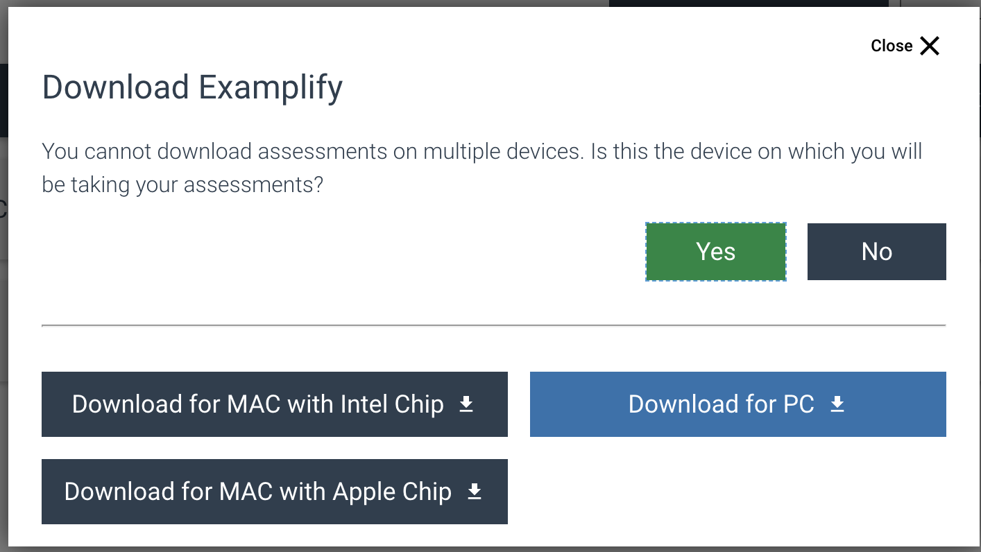Choose No for this device

tap(877, 252)
